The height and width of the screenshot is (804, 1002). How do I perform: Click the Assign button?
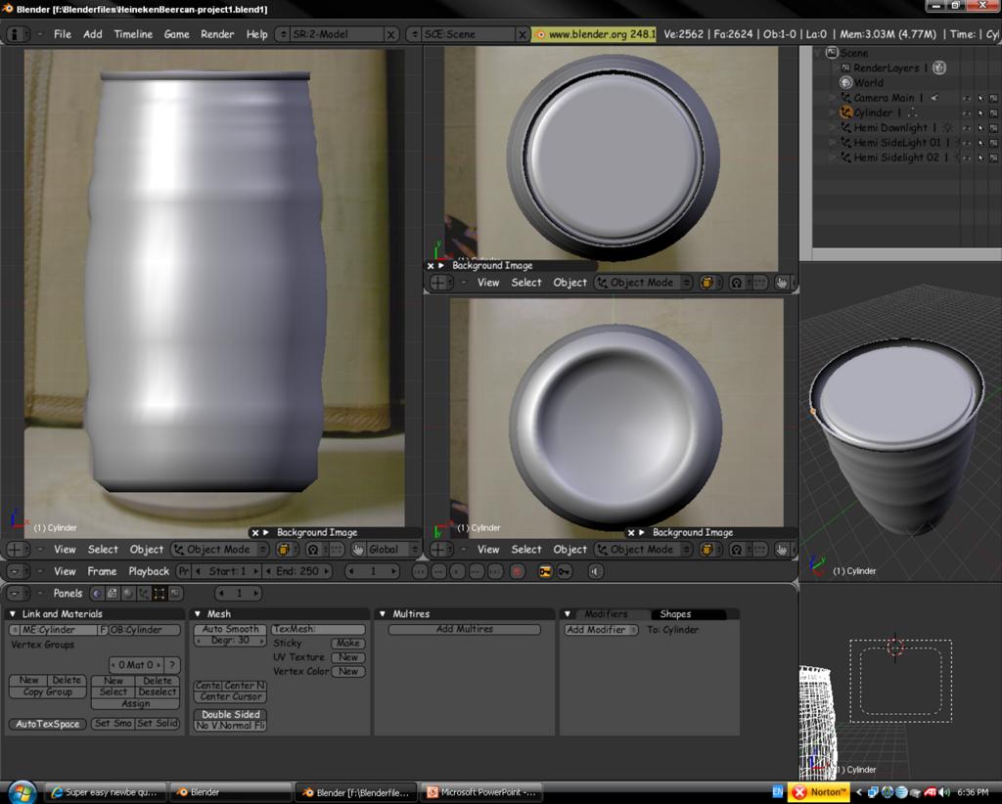[135, 703]
